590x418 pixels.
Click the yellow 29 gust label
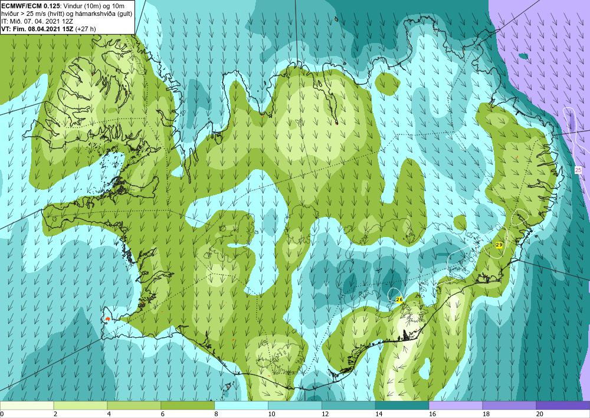tap(499, 245)
